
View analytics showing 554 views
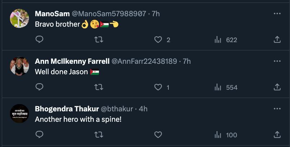coord(218,87)
